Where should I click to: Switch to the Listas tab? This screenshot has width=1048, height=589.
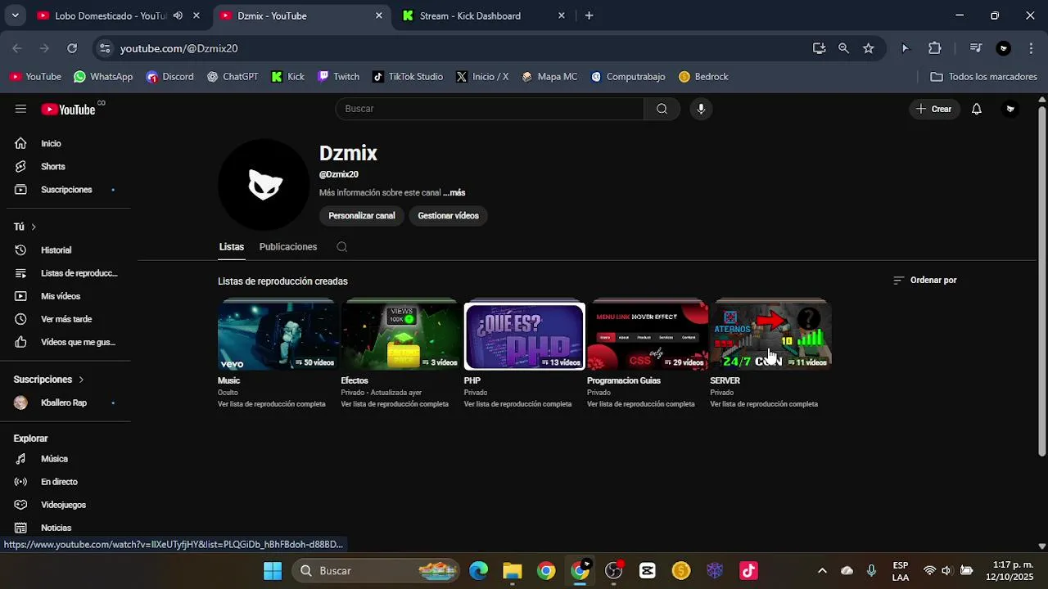232,247
